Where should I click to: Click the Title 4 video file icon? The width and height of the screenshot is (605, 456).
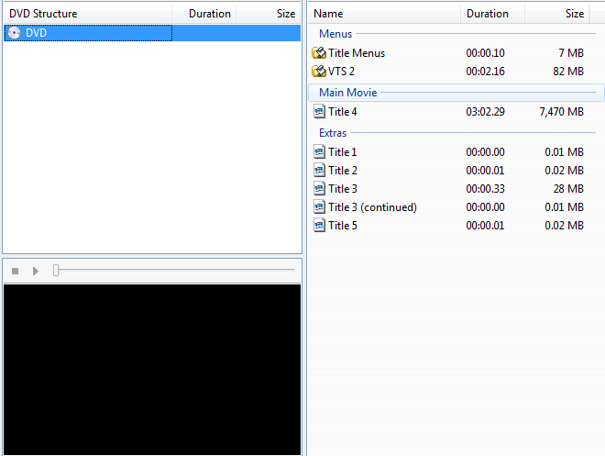[x=319, y=112]
